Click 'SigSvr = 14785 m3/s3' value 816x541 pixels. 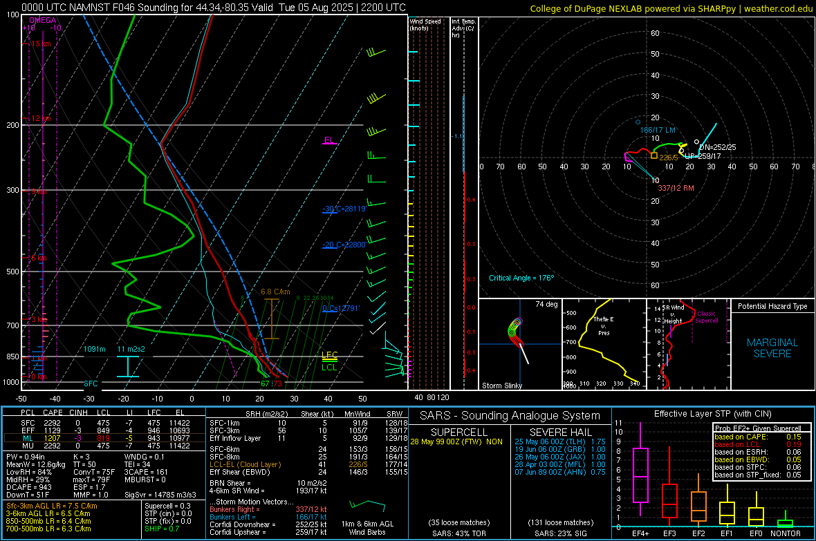(160, 495)
